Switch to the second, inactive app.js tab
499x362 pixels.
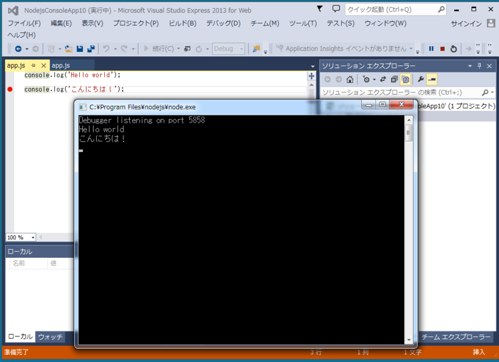coord(72,65)
